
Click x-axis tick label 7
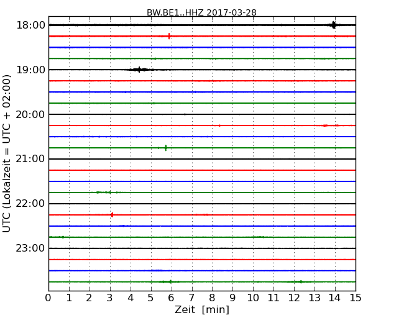click(191, 298)
